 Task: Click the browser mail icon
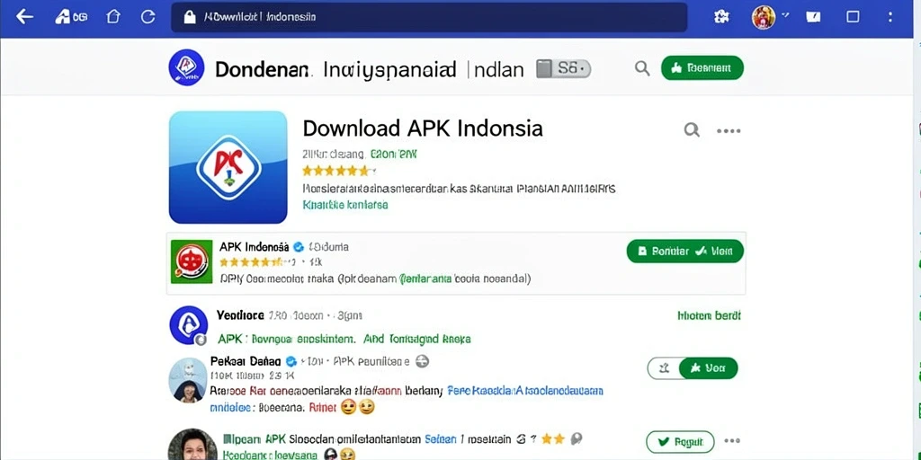[813, 17]
